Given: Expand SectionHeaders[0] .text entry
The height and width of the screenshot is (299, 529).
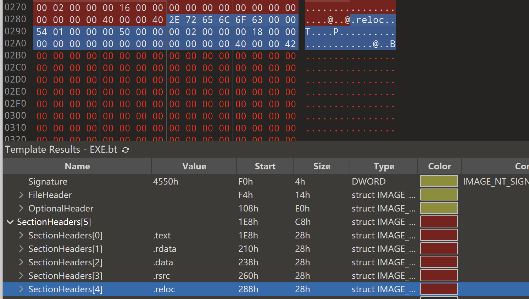Looking at the screenshot, I should tap(21, 235).
